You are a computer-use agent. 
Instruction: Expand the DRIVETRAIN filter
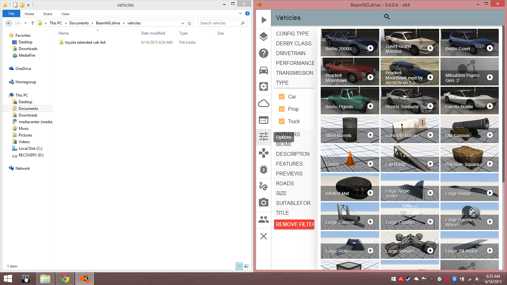pos(294,53)
